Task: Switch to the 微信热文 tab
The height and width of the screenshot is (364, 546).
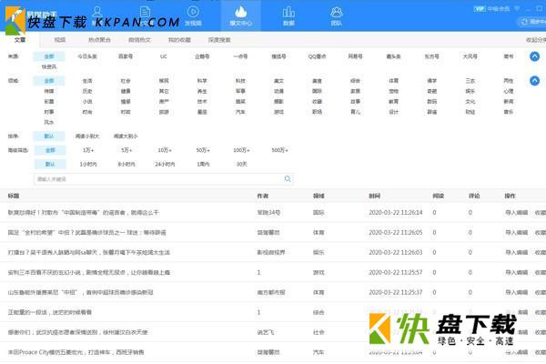Action: click(139, 40)
